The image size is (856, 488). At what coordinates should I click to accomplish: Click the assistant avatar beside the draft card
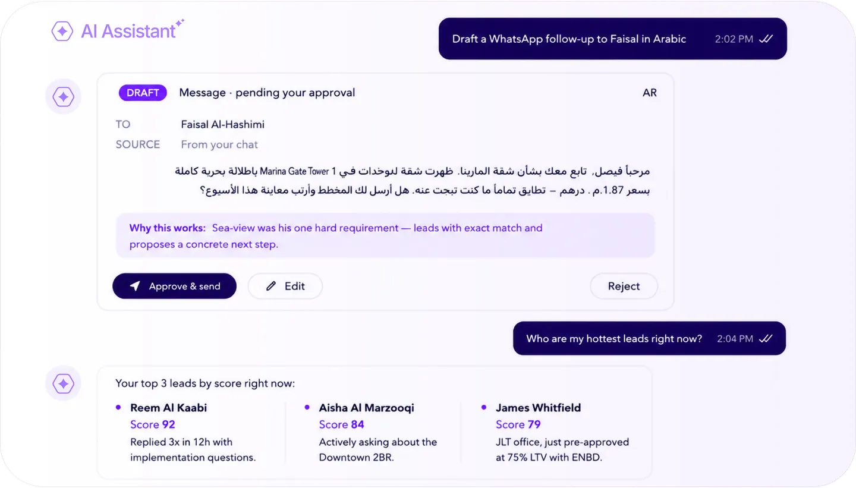coord(63,96)
